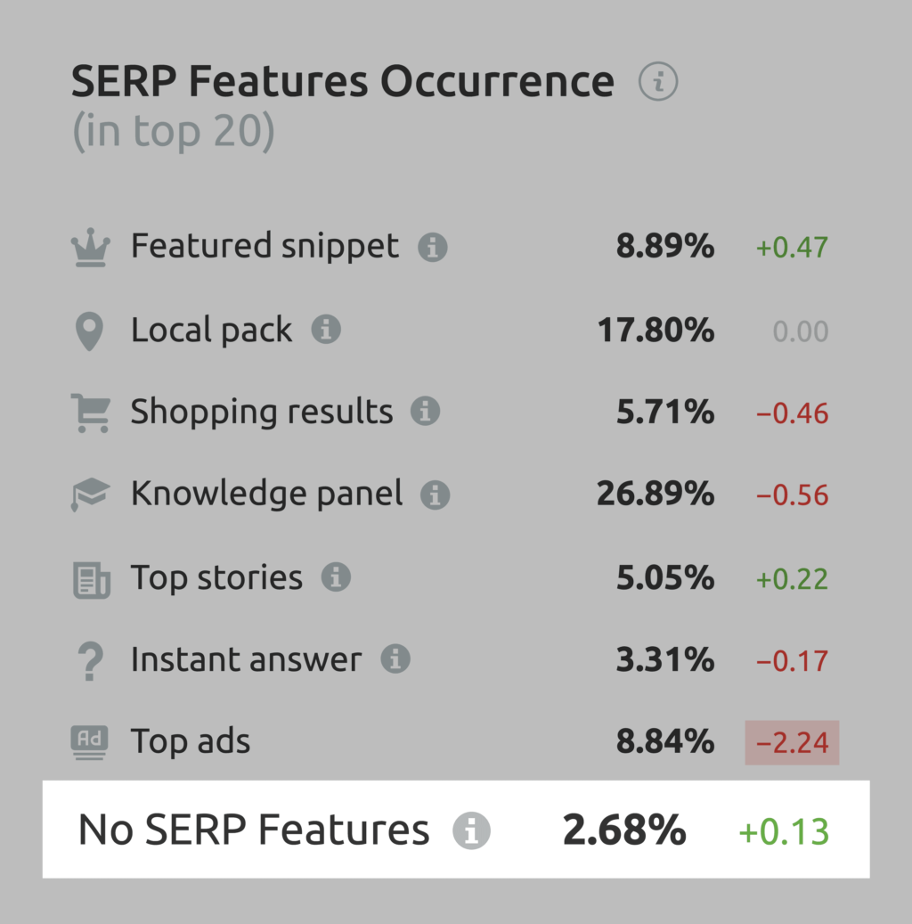The image size is (912, 924).
Task: Show info for Shopping results
Action: (426, 413)
